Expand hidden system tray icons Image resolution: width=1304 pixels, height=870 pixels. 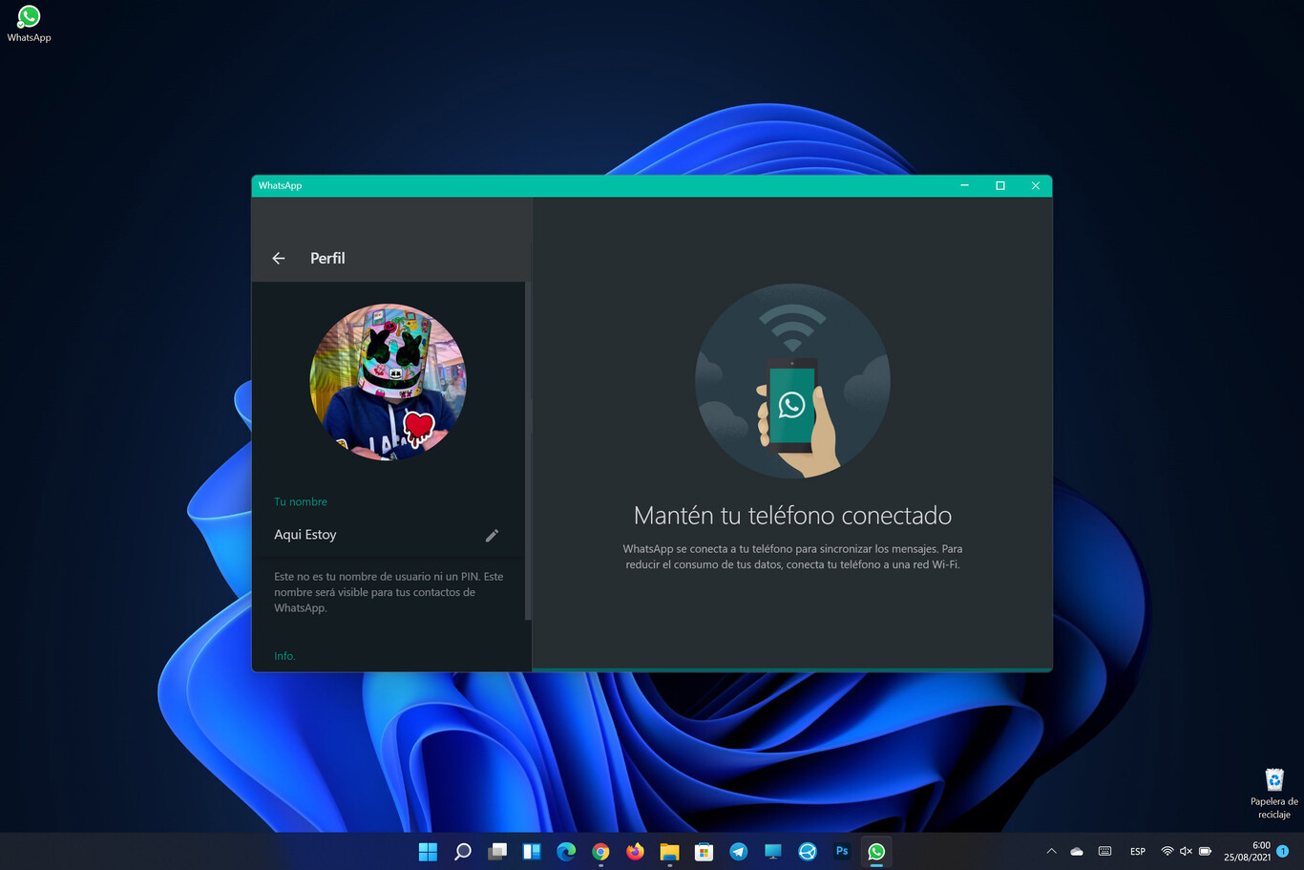[1051, 850]
